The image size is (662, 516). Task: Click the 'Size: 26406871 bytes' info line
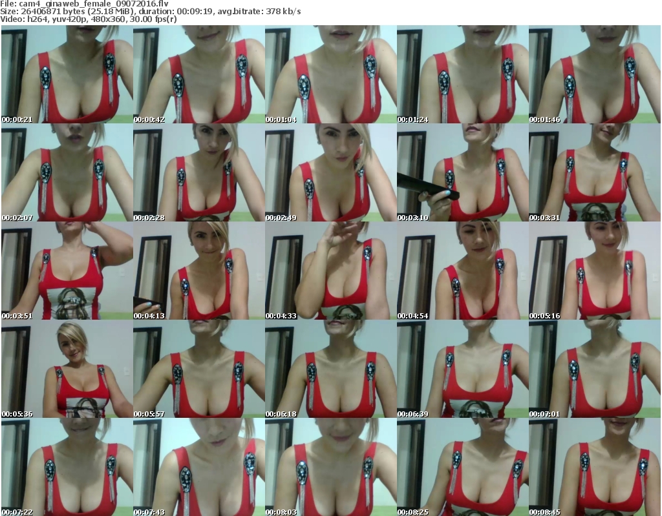click(150, 12)
